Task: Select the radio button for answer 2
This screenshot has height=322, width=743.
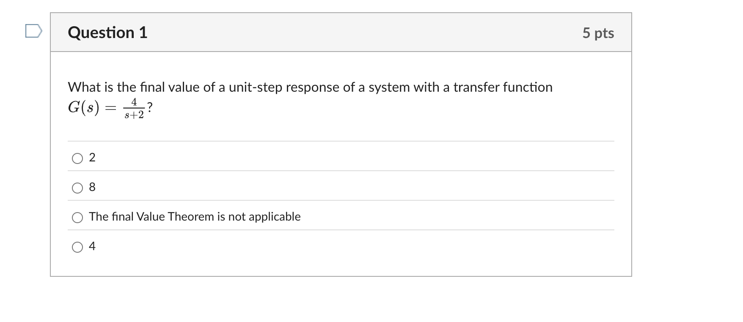Action: pos(78,158)
